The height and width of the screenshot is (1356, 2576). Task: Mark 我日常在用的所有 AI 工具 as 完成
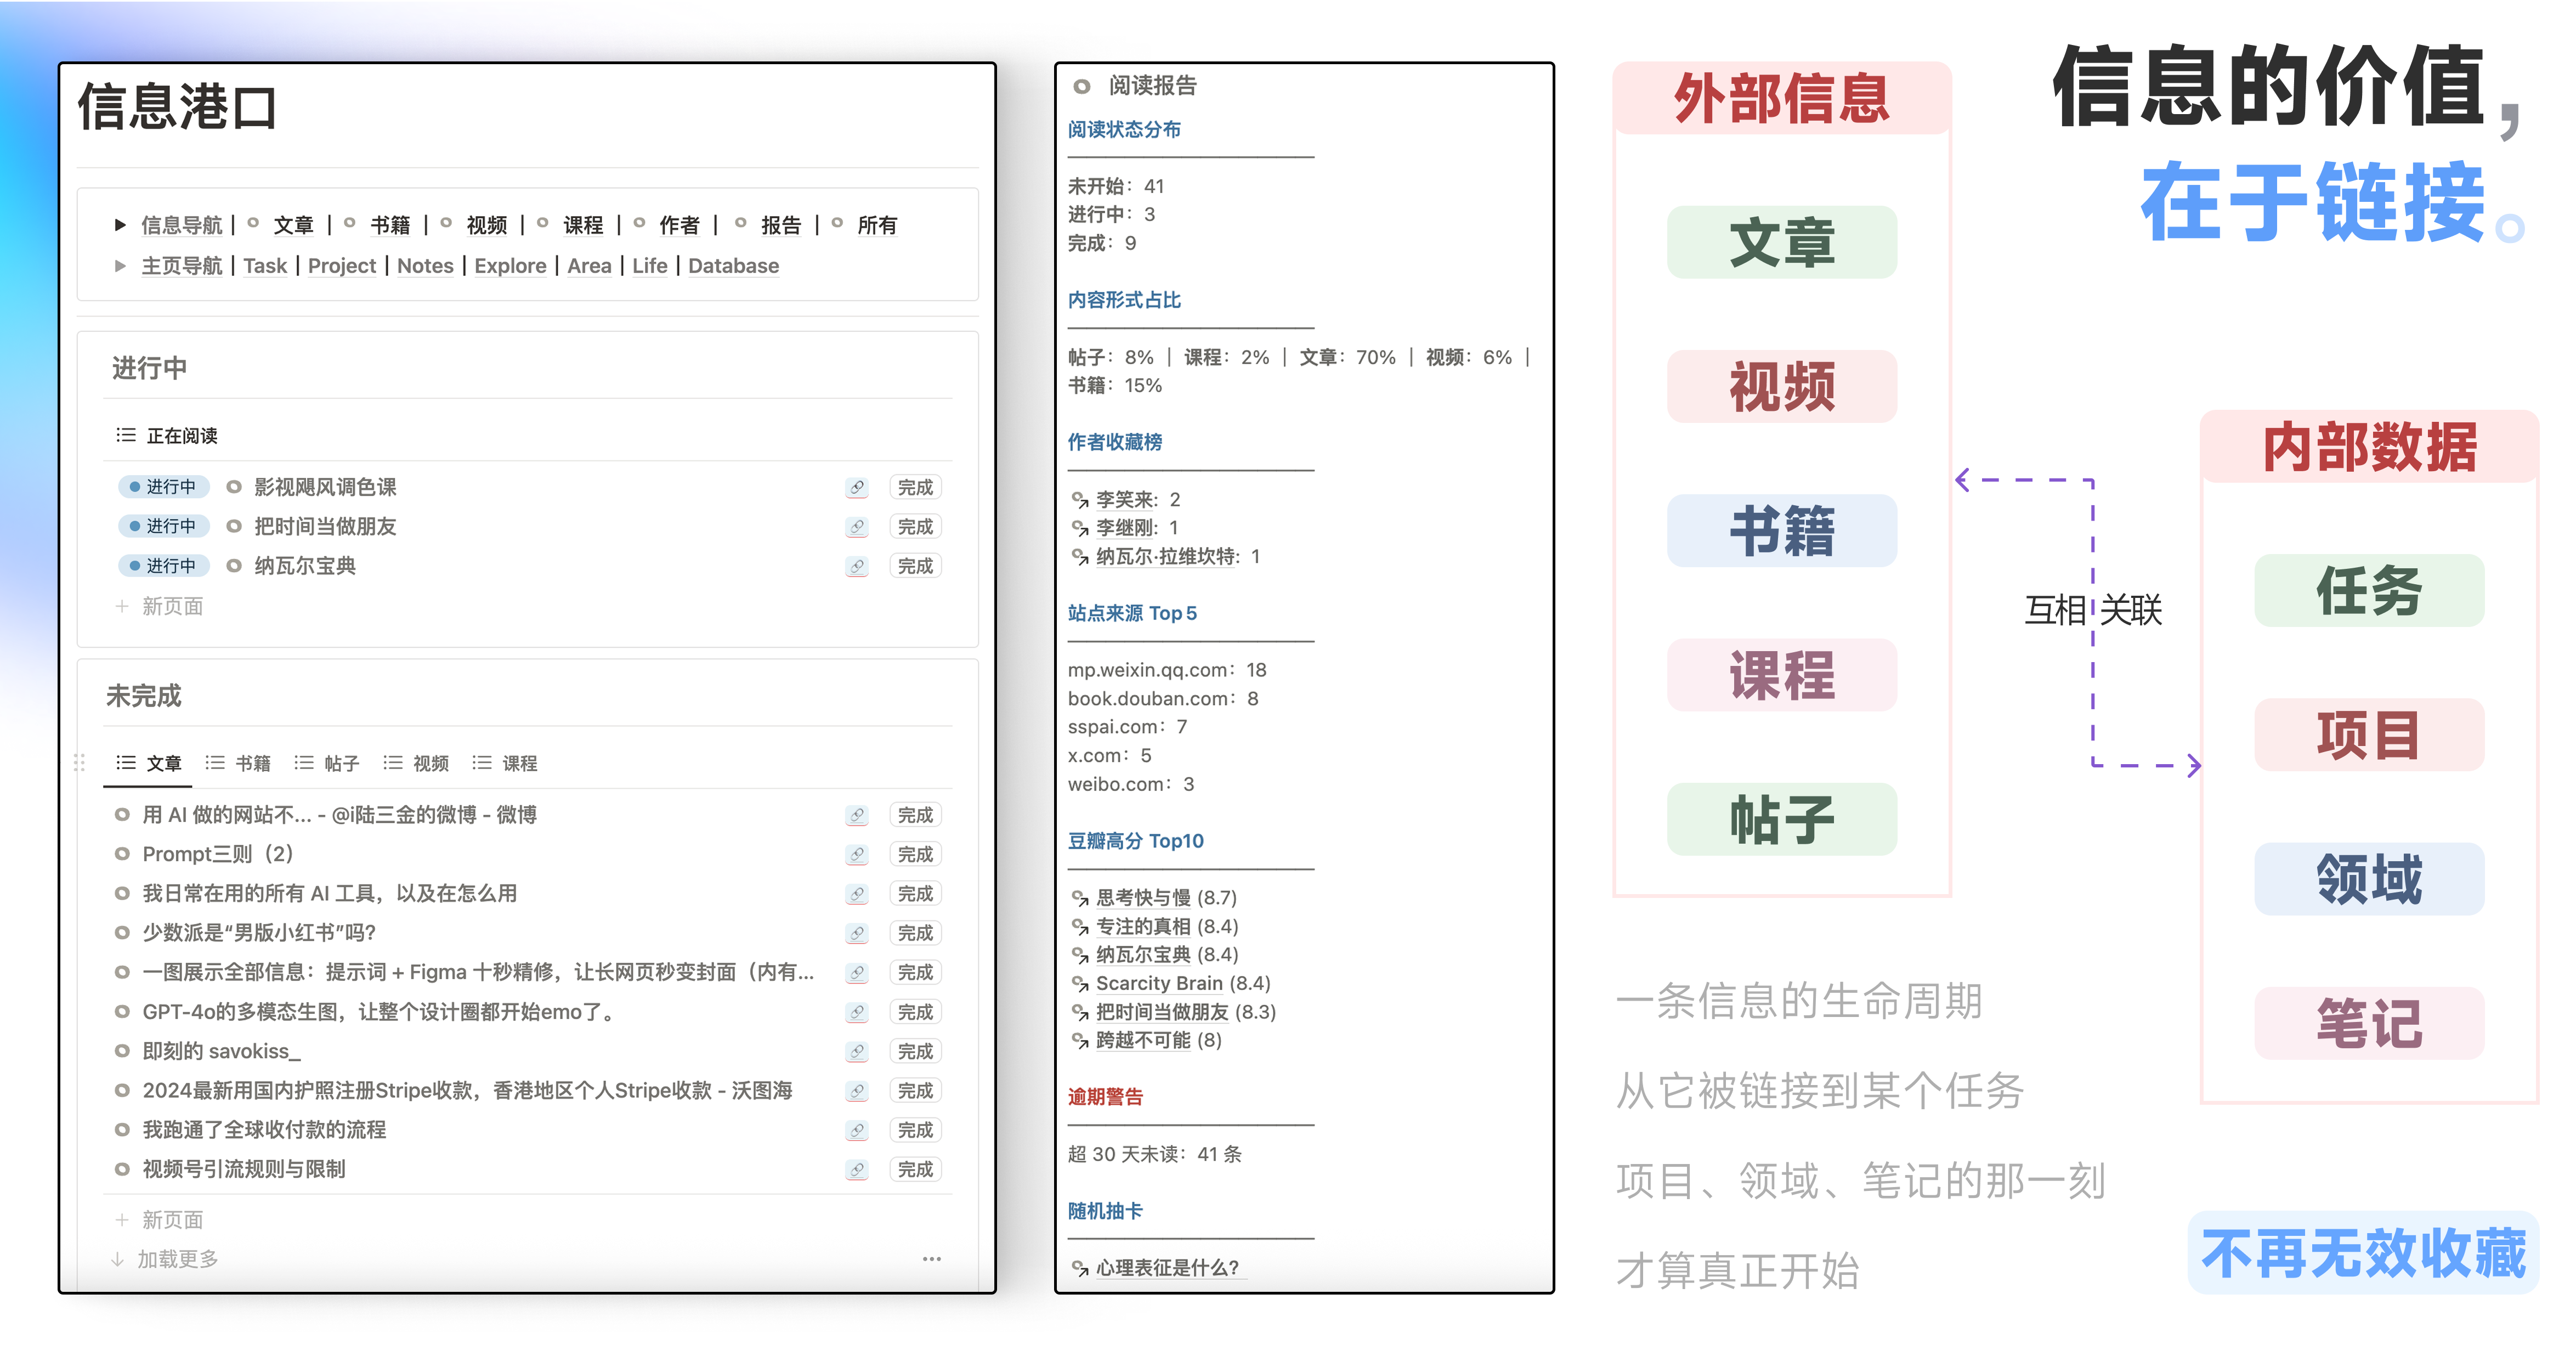point(915,894)
